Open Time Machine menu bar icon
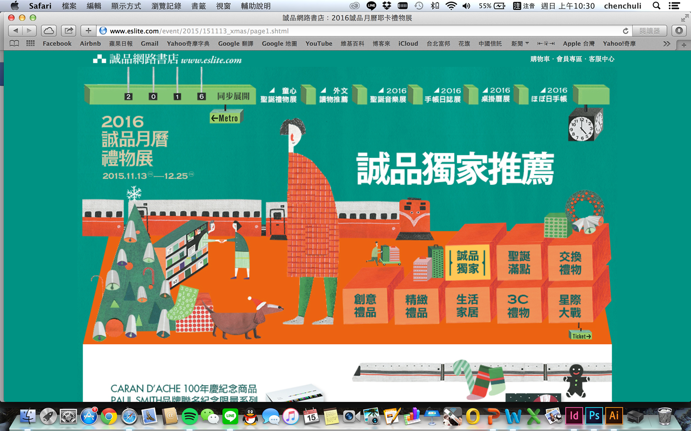Viewport: 691px width, 431px height. (419, 6)
